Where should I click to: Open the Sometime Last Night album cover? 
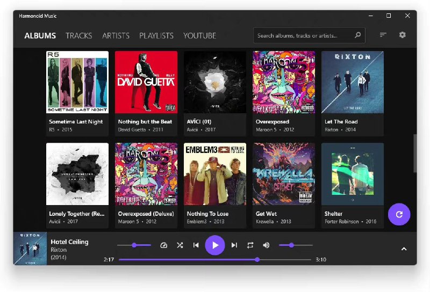[77, 82]
